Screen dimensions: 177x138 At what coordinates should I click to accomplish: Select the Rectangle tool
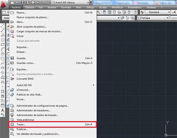[3, 45]
